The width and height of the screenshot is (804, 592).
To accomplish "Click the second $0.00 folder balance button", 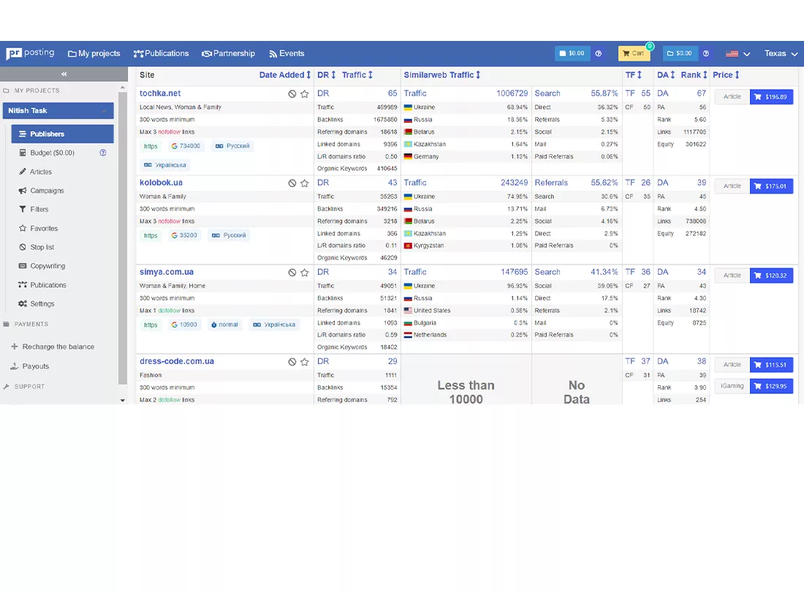I will 680,53.
